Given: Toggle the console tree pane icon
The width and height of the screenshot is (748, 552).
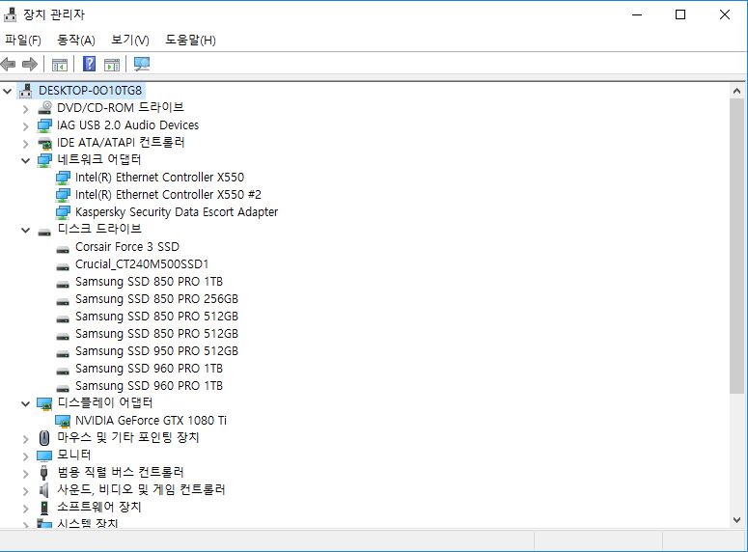Looking at the screenshot, I should [60, 64].
